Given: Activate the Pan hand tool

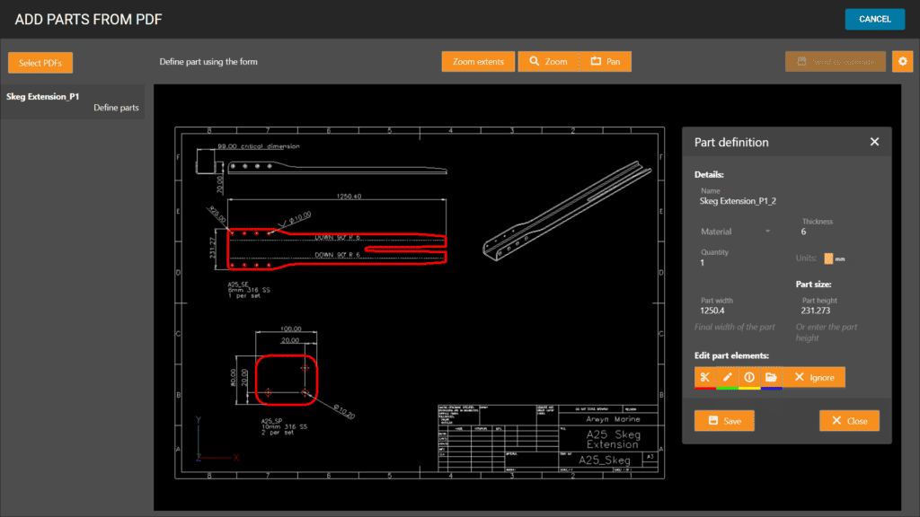Looking at the screenshot, I should click(607, 61).
